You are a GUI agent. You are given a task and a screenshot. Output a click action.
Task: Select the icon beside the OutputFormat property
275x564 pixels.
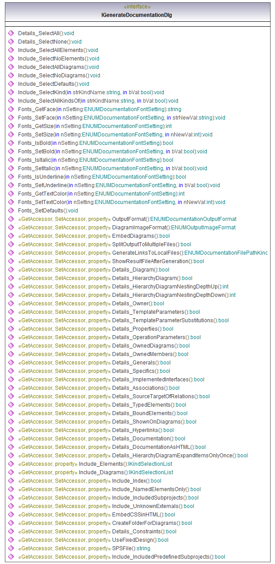pyautogui.click(x=11, y=219)
